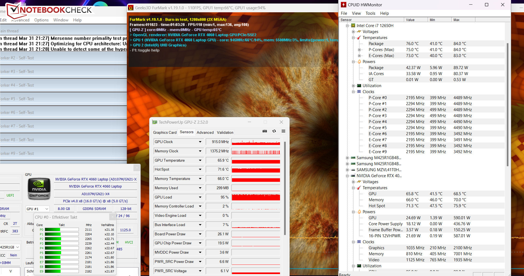Image resolution: width=524 pixels, height=276 pixels.
Task: Click the Intel Core i7 12650H chip icon
Action: coord(353,26)
